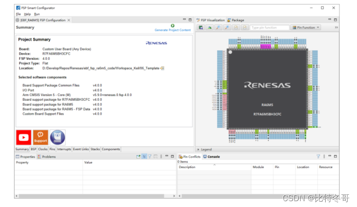This screenshot has height=207, width=357.
Task: Close the [EBF_RA6M5] FSP Configuration tab
Action: [x=69, y=20]
